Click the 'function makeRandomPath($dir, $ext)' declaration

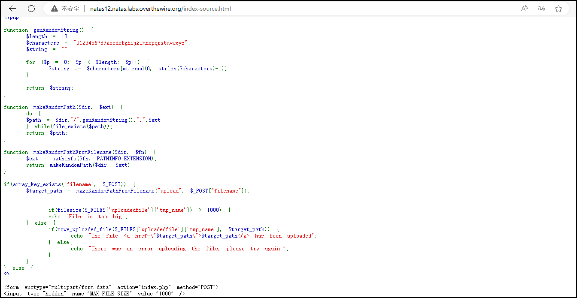click(x=64, y=107)
